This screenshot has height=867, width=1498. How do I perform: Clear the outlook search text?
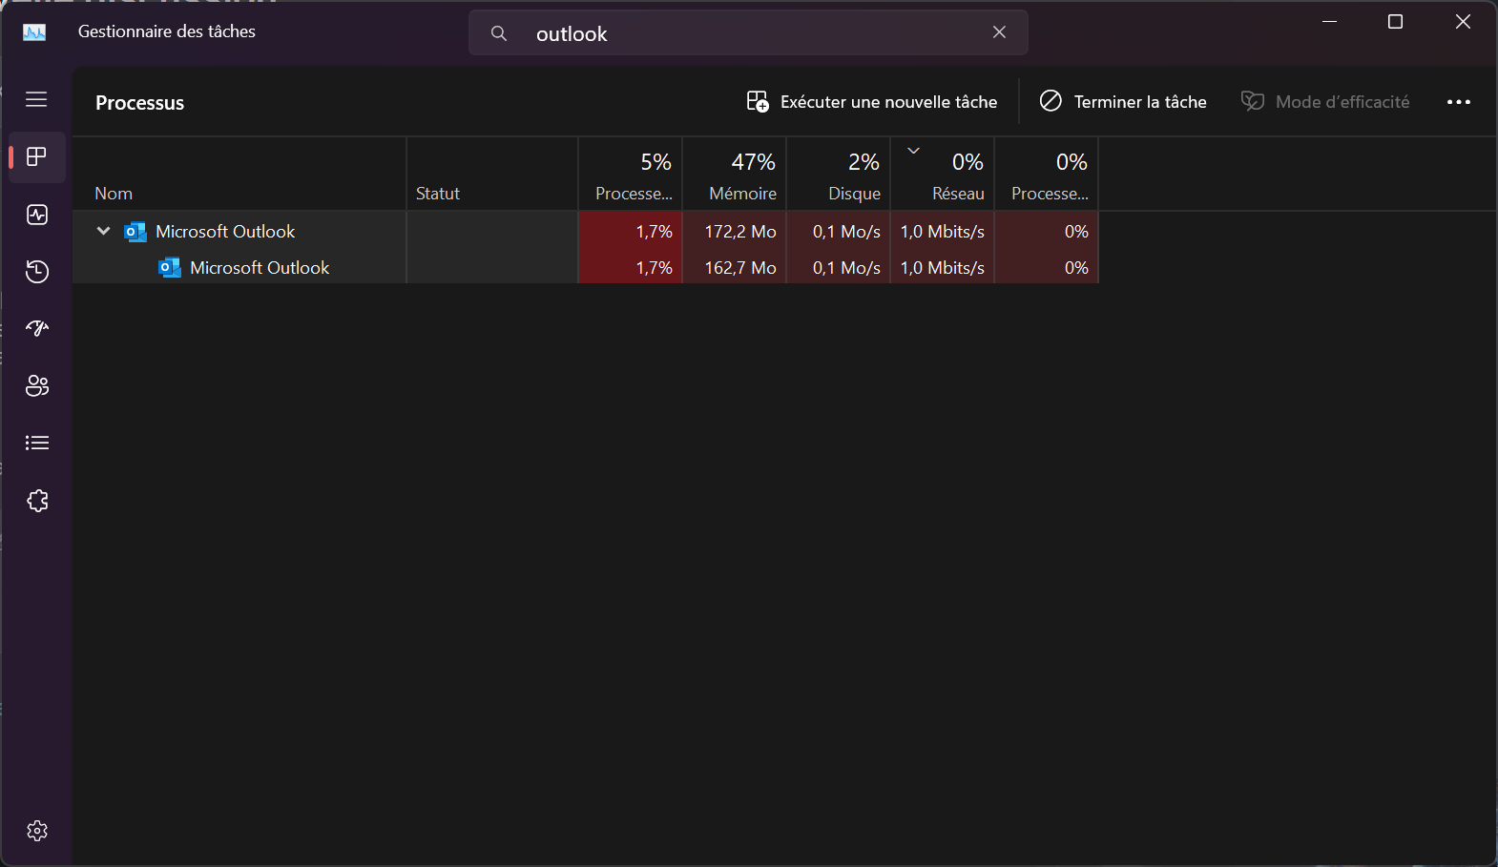pyautogui.click(x=999, y=32)
